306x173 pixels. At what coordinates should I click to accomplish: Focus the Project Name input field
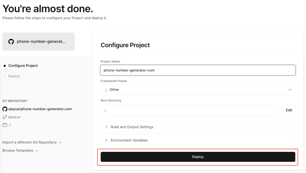[198, 70]
